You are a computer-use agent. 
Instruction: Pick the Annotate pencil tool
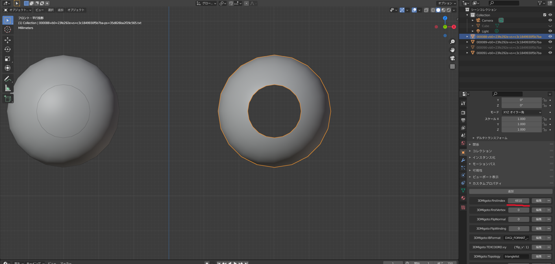click(8, 79)
